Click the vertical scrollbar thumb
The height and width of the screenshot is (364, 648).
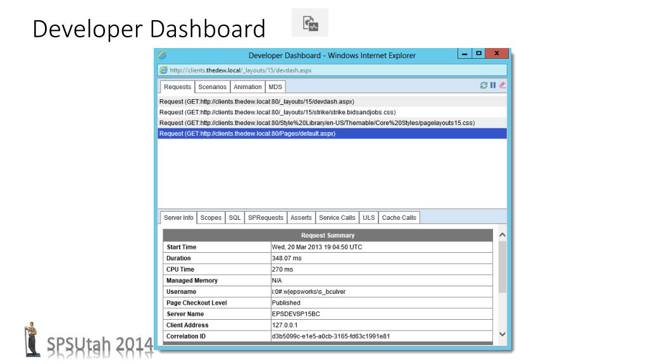click(502, 267)
